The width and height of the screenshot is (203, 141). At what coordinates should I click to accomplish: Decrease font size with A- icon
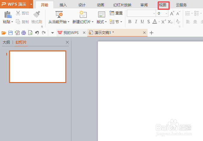tap(178, 13)
